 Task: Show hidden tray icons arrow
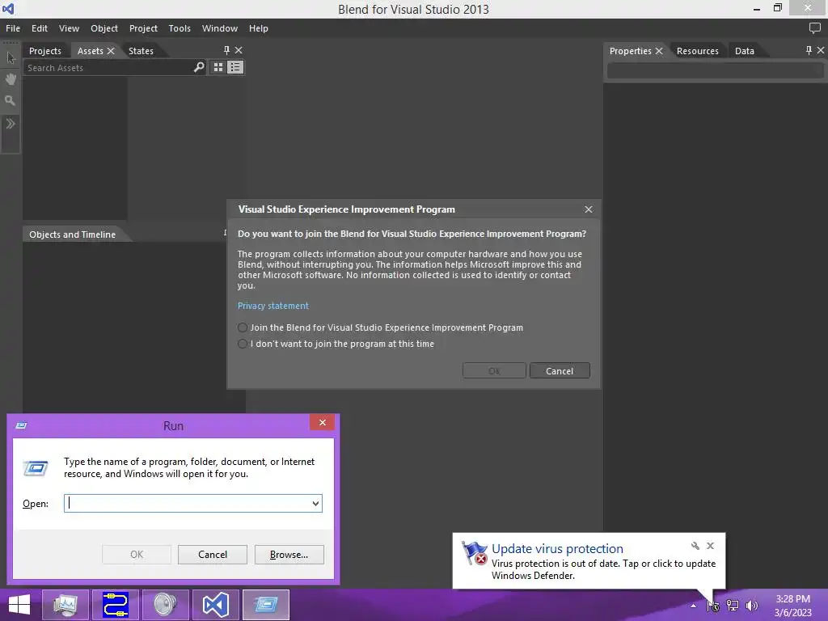tap(693, 606)
